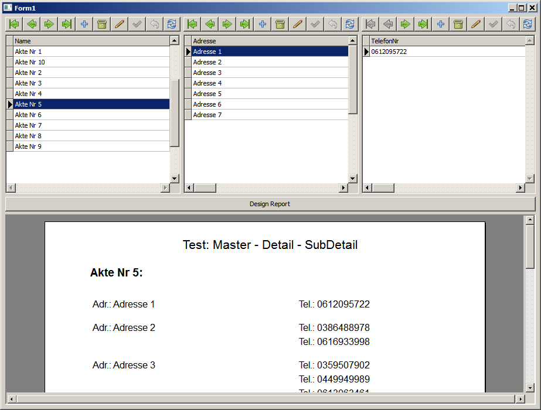Refresh data in the Name navigator
The width and height of the screenshot is (541, 410).
click(172, 24)
